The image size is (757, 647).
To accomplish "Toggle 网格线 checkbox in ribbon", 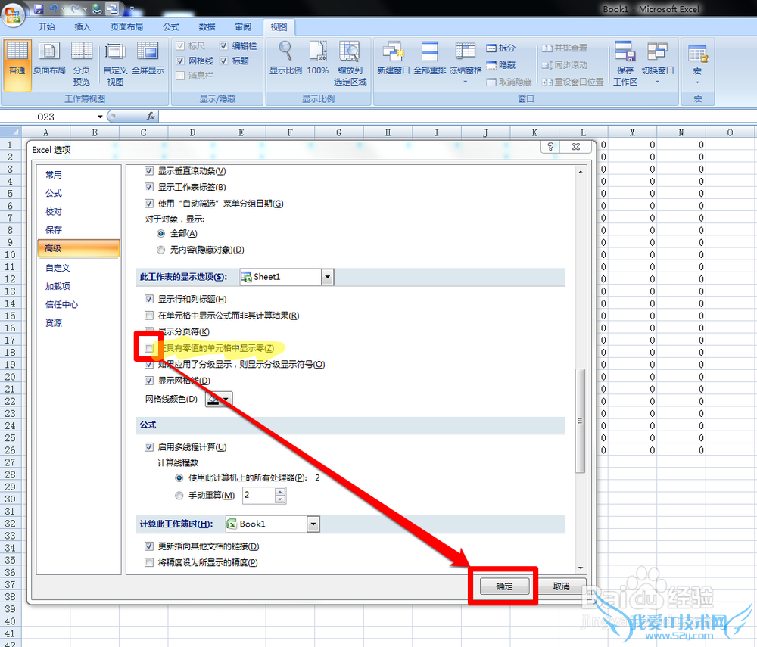I will 180,61.
